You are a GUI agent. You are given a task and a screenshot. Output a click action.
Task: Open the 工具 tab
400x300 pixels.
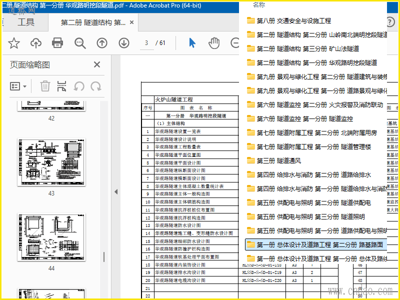(26, 22)
